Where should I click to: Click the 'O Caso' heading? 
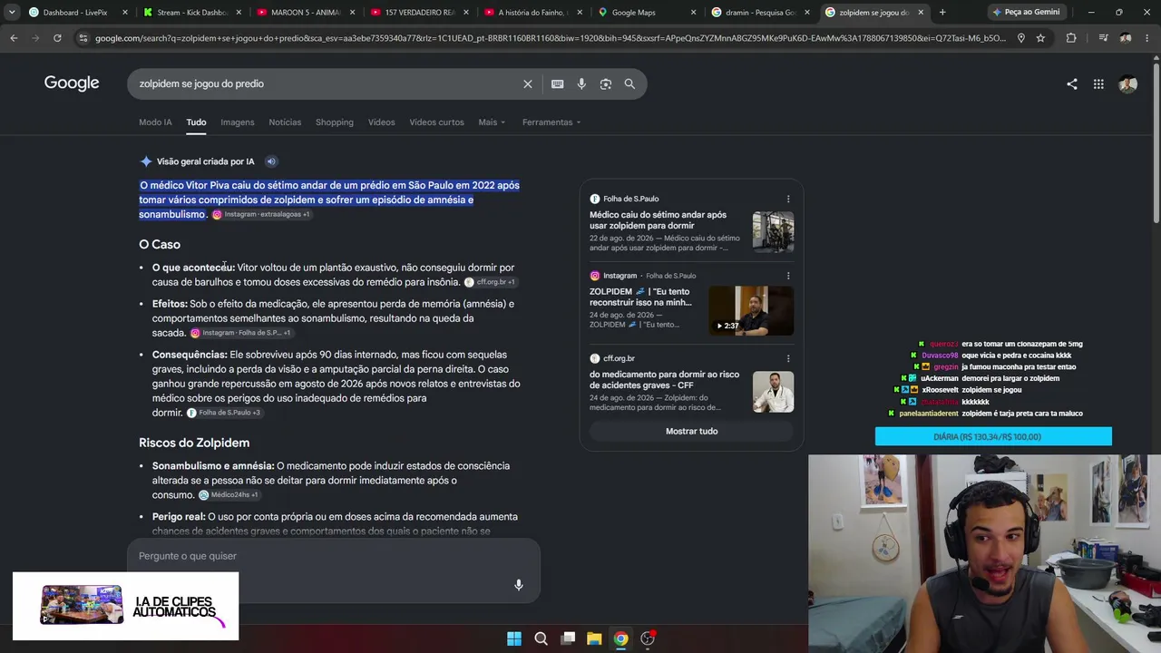(160, 244)
